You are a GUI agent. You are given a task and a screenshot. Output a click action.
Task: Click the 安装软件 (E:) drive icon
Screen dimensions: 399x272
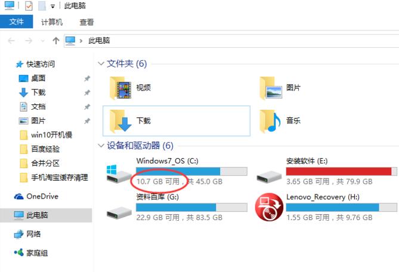click(x=268, y=173)
